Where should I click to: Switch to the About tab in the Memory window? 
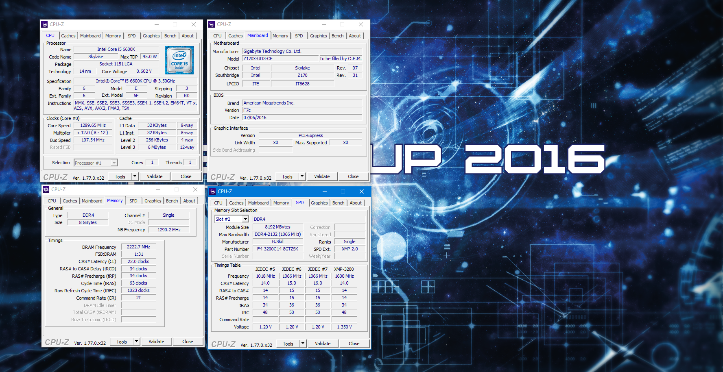coord(189,201)
